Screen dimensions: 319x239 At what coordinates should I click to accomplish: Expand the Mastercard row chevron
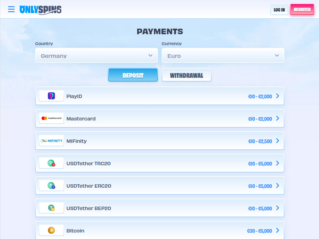[278, 119]
